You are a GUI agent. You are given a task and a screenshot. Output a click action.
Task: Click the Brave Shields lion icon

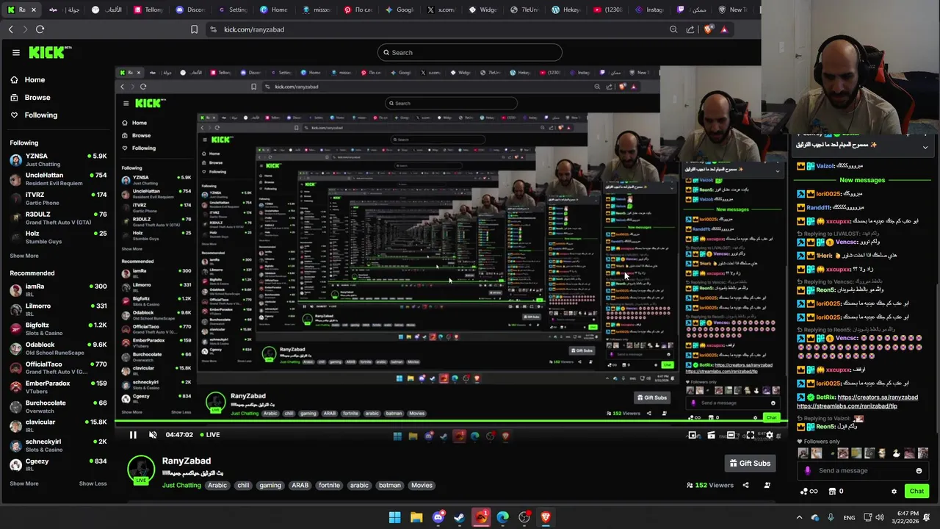point(708,29)
